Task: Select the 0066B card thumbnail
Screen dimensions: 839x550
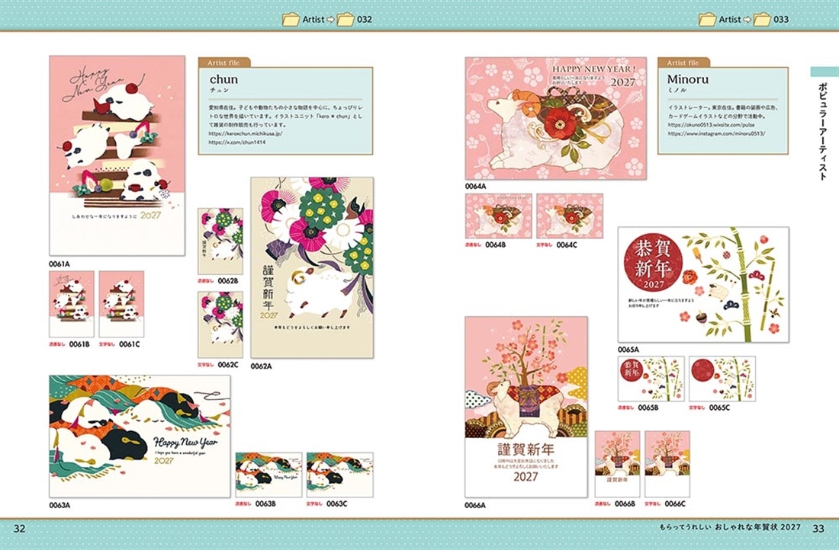Action: click(x=618, y=464)
